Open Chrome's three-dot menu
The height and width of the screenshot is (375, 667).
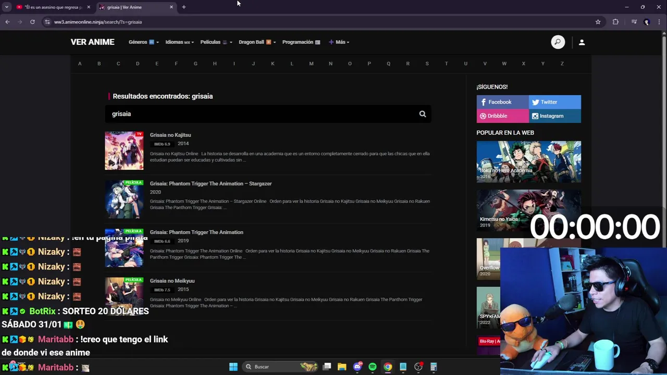click(659, 22)
